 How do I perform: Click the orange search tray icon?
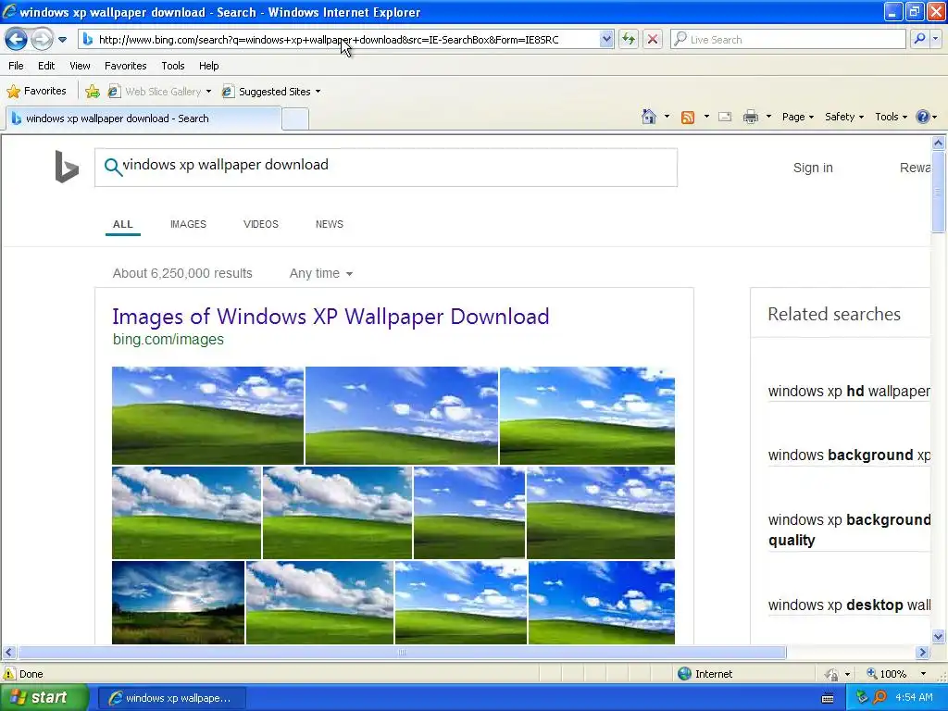click(x=879, y=697)
